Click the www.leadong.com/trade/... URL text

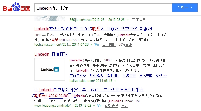(x=54, y=106)
